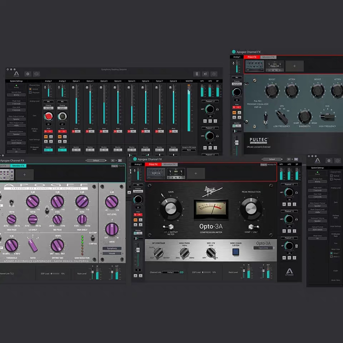Open Peak Hold dropdown in Session mixer

(16, 104)
